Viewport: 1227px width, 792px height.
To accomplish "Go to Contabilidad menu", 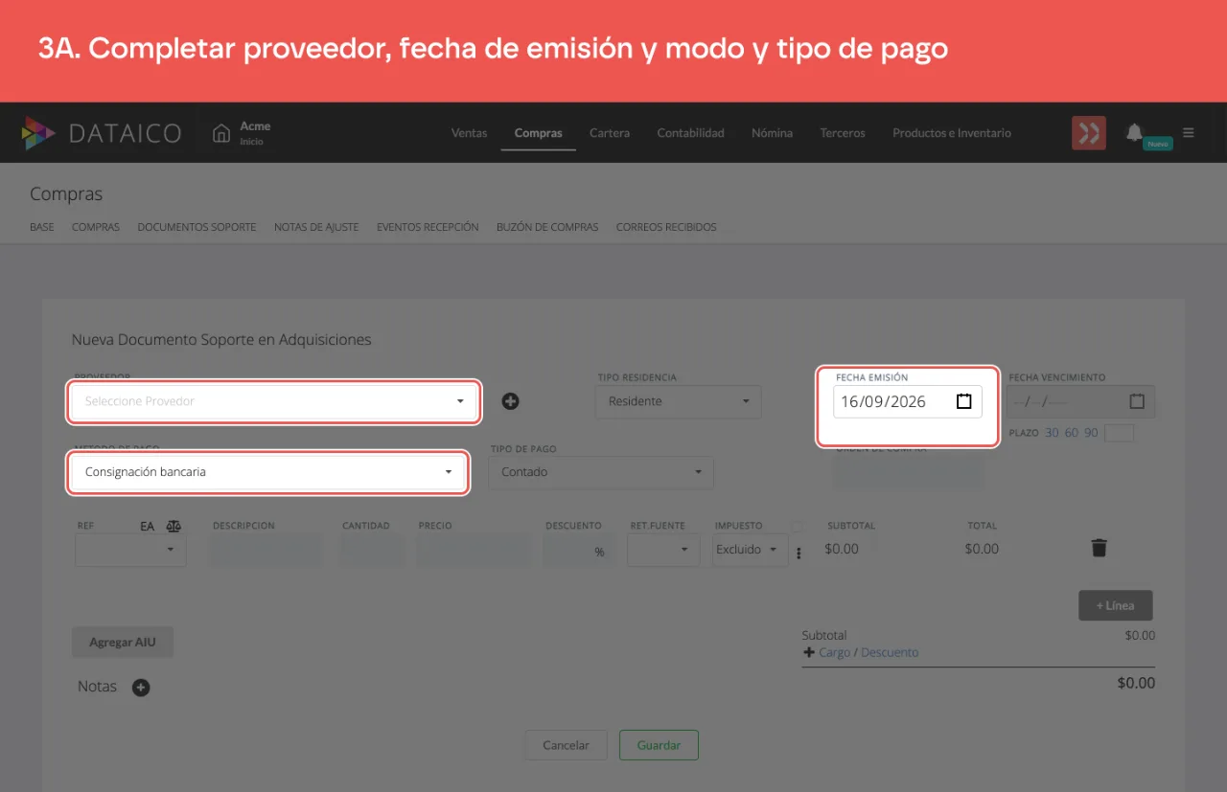I will (691, 133).
